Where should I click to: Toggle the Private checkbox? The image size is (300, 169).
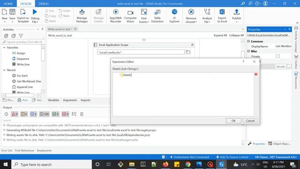click(x=278, y=56)
